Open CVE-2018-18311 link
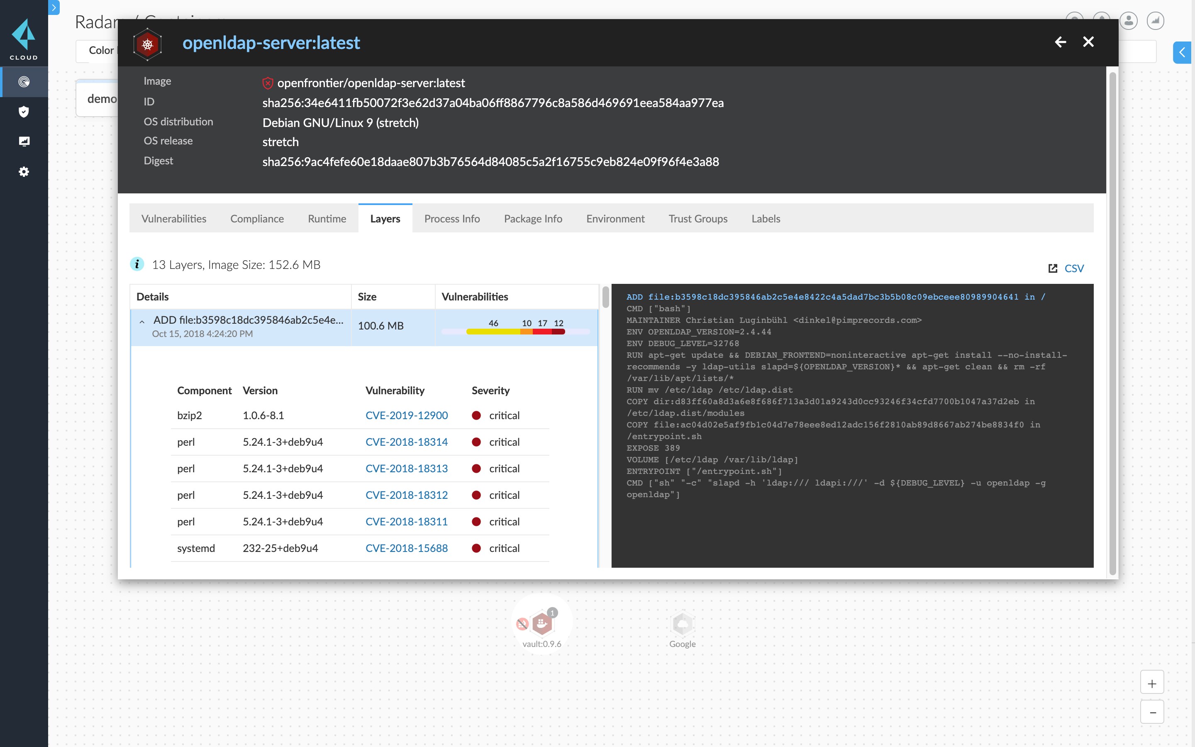 point(406,522)
